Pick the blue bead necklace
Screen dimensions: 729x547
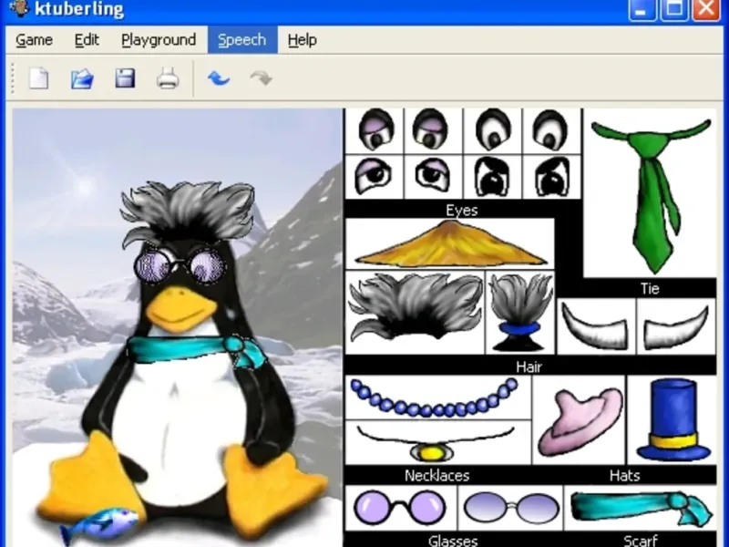435,397
